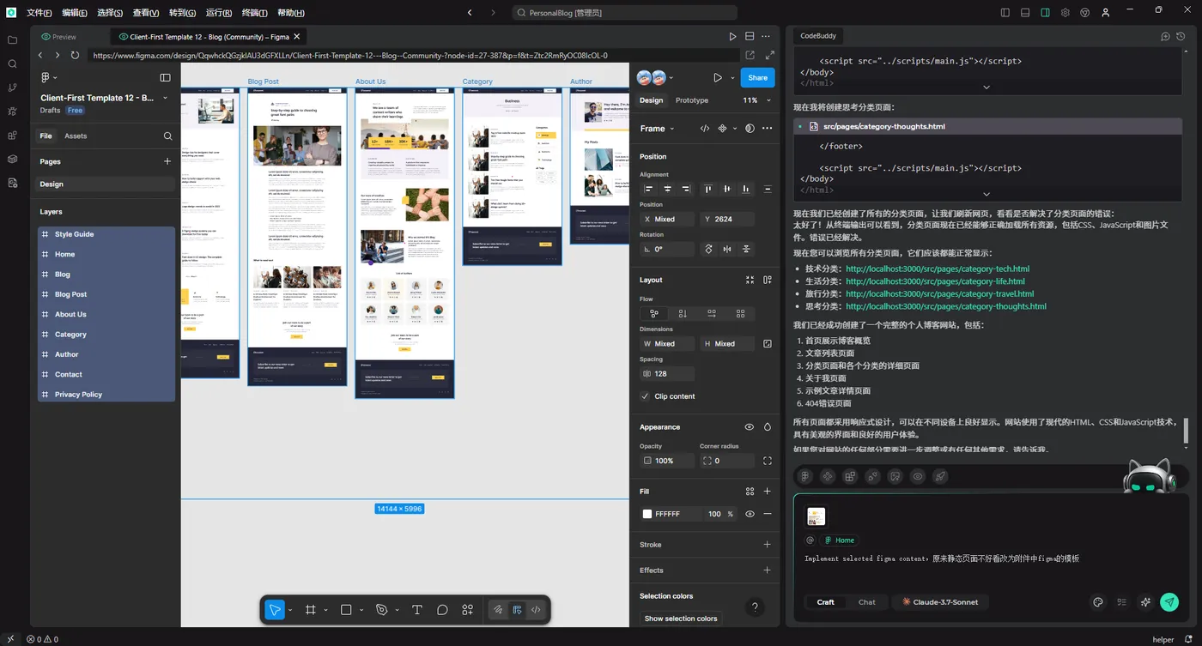Select the Text tool
1202x646 pixels.
[417, 610]
